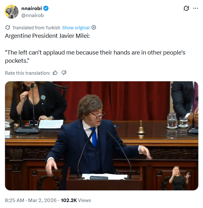Image resolution: width=203 pixels, height=208 pixels.
Task: Click the 8:25 AM timestamp
Action: click(x=14, y=200)
